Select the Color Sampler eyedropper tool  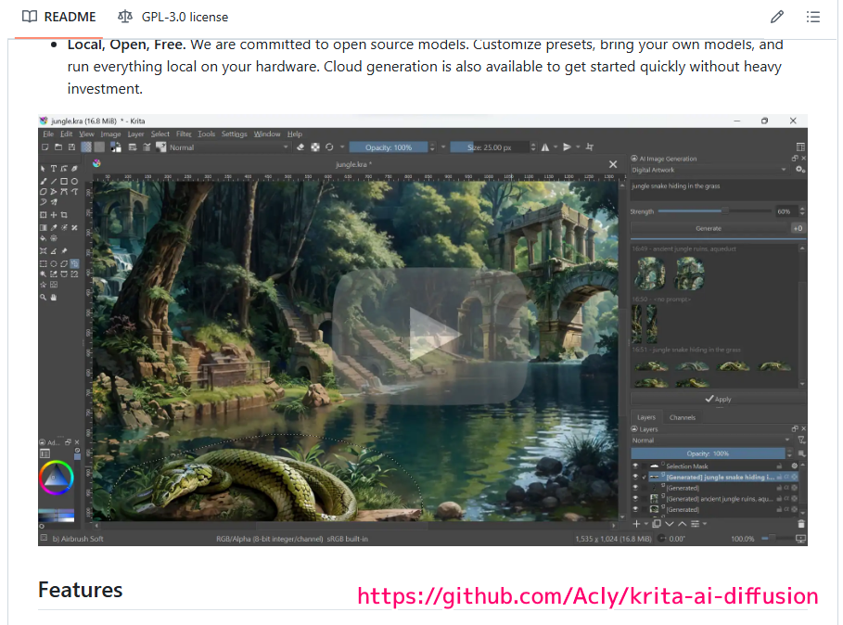click(54, 228)
